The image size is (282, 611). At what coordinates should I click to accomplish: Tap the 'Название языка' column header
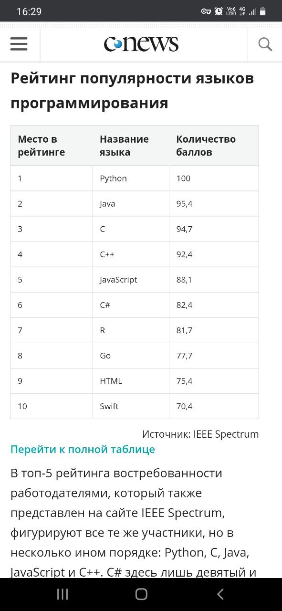[x=124, y=146]
